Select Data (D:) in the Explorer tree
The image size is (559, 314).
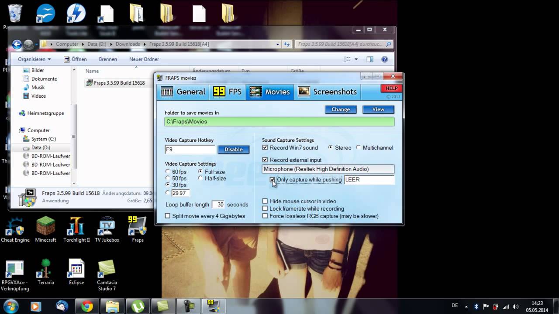(x=41, y=147)
